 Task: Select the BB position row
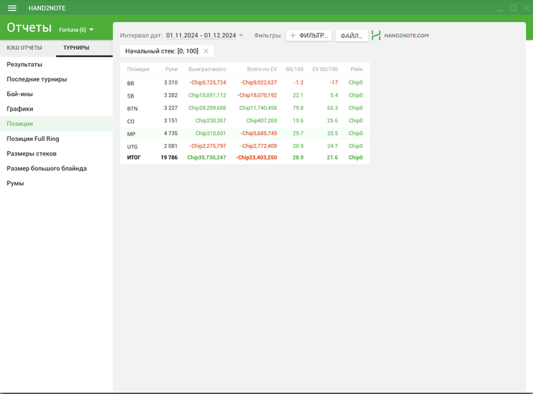(244, 82)
